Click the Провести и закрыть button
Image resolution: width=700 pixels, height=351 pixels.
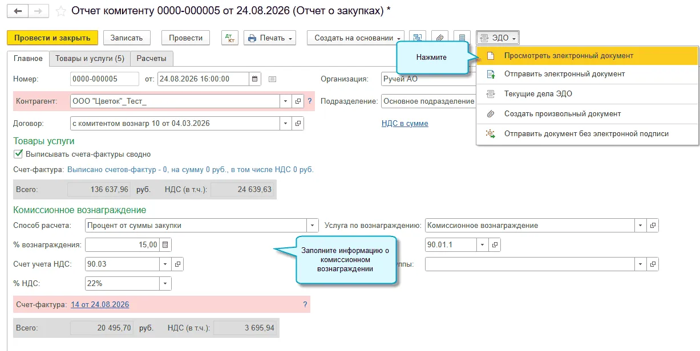point(52,38)
